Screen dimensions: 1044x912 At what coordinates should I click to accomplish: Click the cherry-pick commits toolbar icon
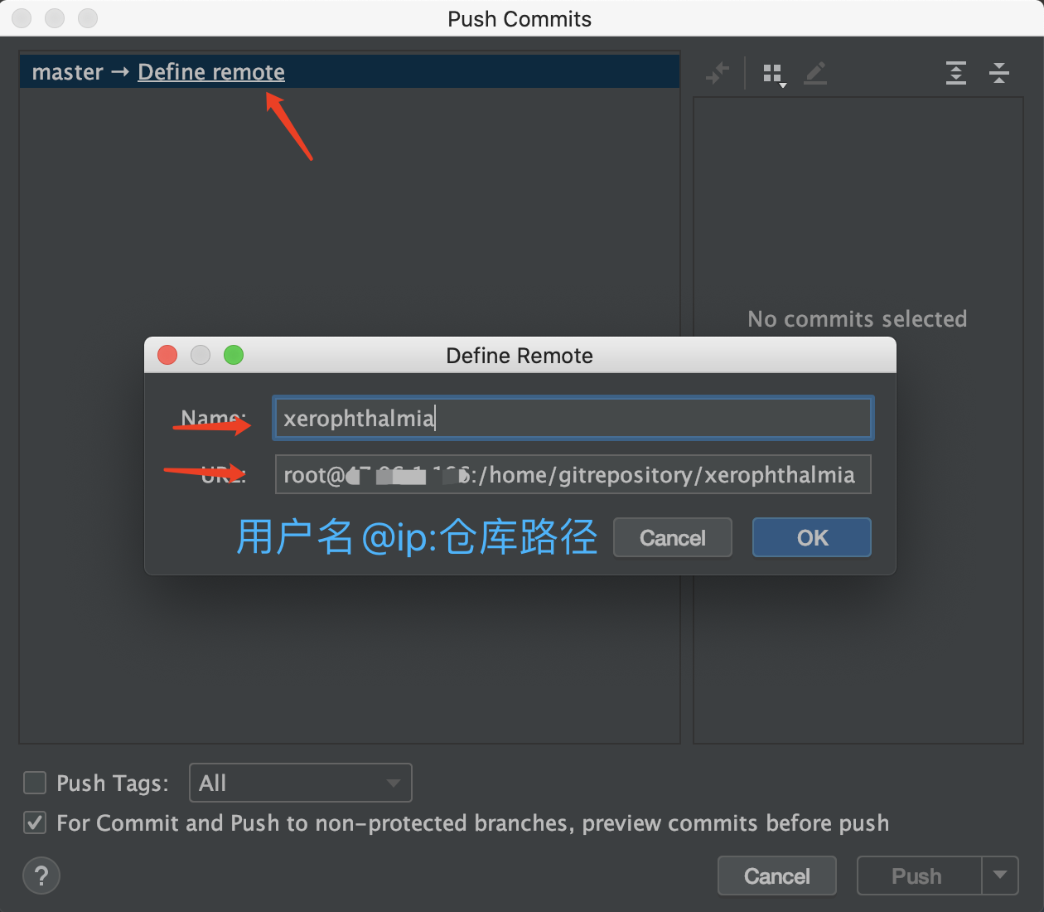point(718,73)
